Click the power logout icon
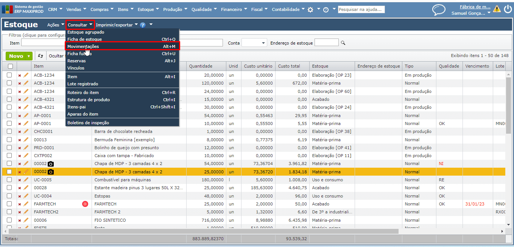Image resolution: width=514 pixels, height=247 pixels. click(508, 9)
